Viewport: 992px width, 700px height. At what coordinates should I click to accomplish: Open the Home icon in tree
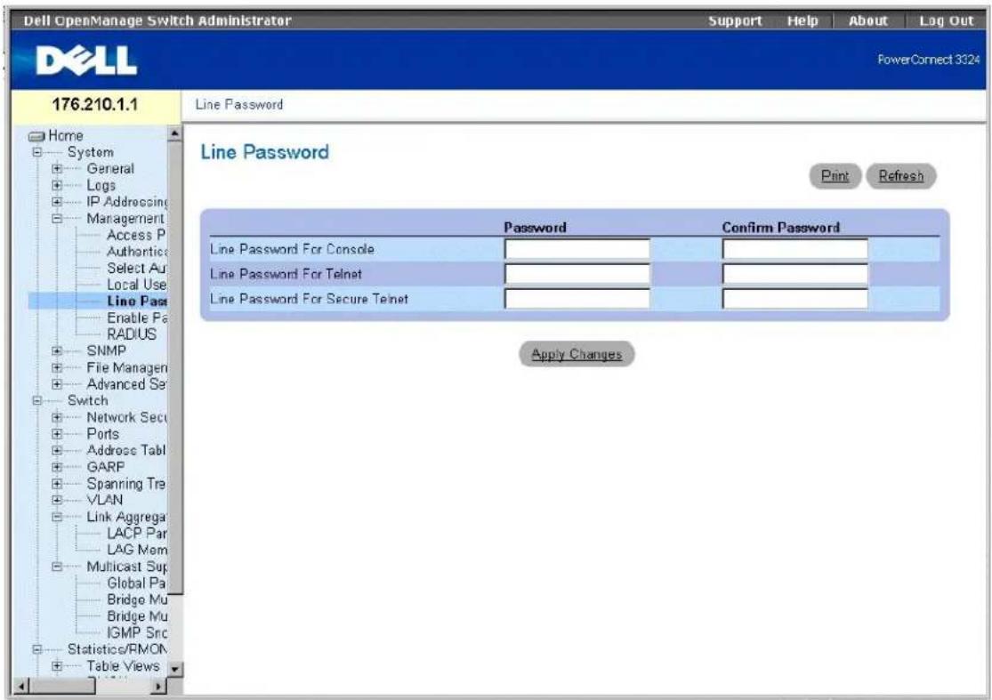37,136
